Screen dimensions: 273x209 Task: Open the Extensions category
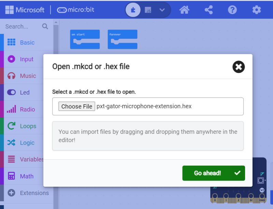(x=27, y=193)
